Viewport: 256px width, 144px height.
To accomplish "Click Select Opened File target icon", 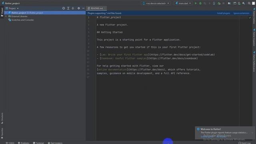I will click(x=64, y=8).
